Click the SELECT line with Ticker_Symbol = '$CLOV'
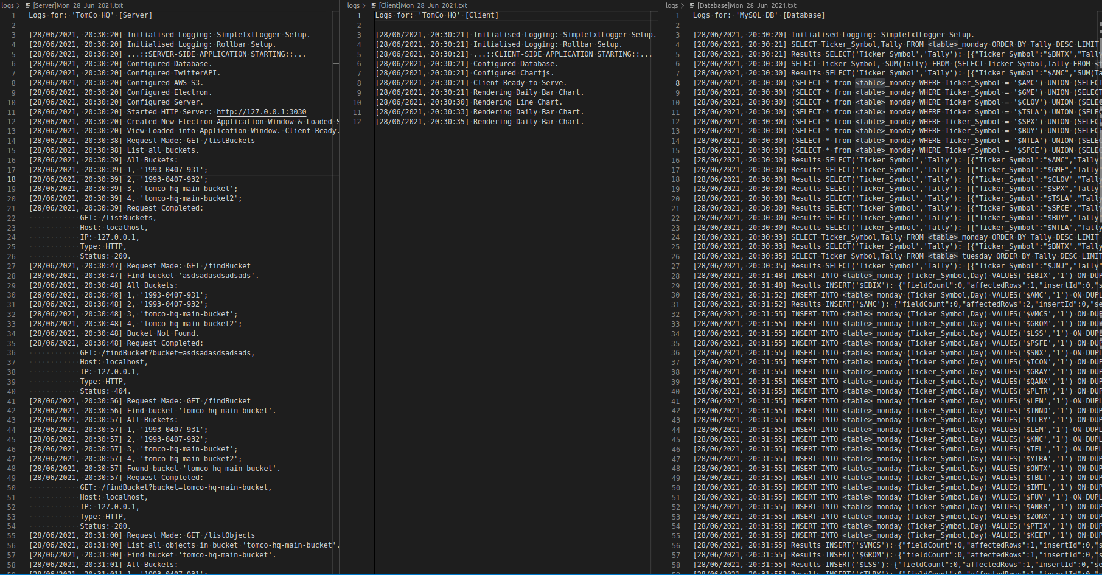This screenshot has height=575, width=1102. click(897, 102)
